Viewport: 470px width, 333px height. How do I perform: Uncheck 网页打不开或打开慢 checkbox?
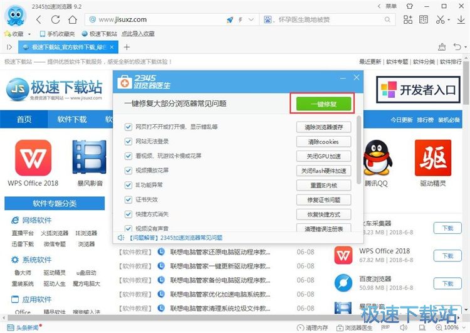click(x=128, y=127)
